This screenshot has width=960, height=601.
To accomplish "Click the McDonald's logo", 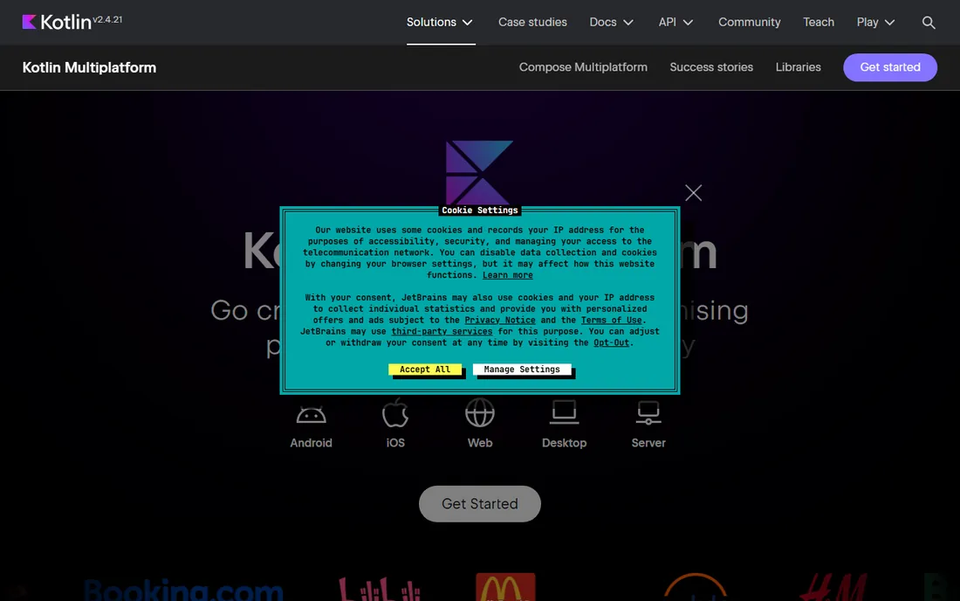I will [x=505, y=587].
